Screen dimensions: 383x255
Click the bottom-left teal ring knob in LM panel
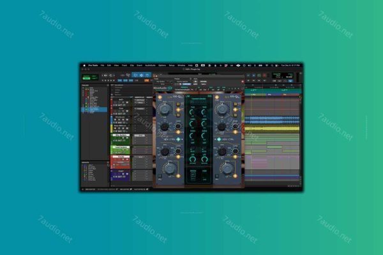(193, 159)
